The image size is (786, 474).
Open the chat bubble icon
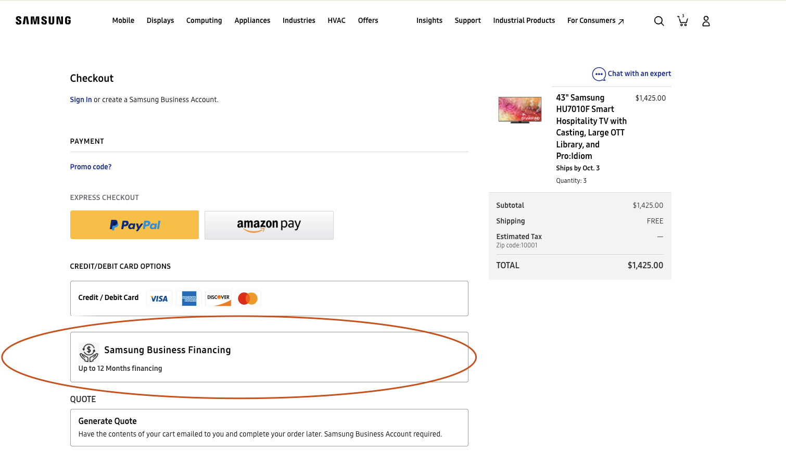(599, 74)
